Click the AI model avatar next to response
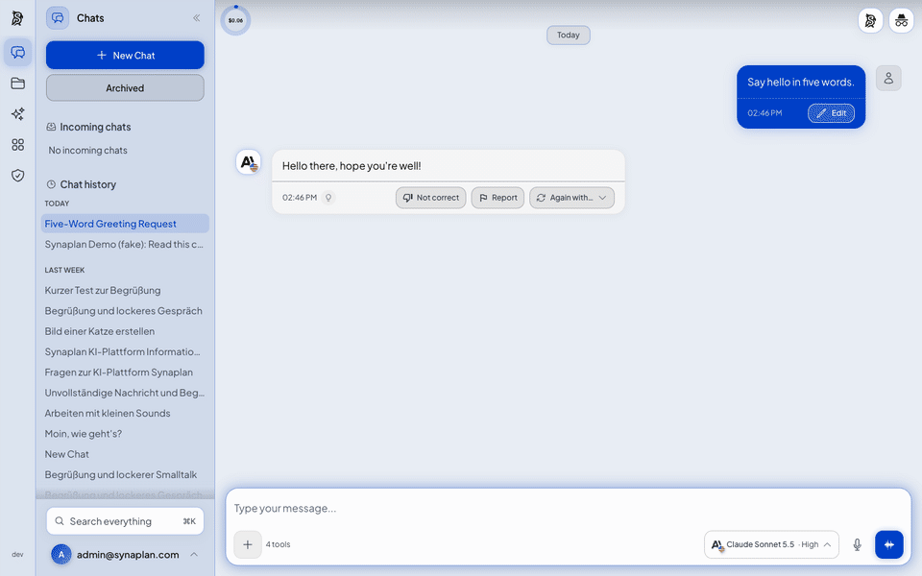 tap(249, 161)
